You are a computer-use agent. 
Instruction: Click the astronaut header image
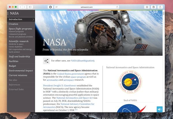pyautogui.click(x=99, y=33)
